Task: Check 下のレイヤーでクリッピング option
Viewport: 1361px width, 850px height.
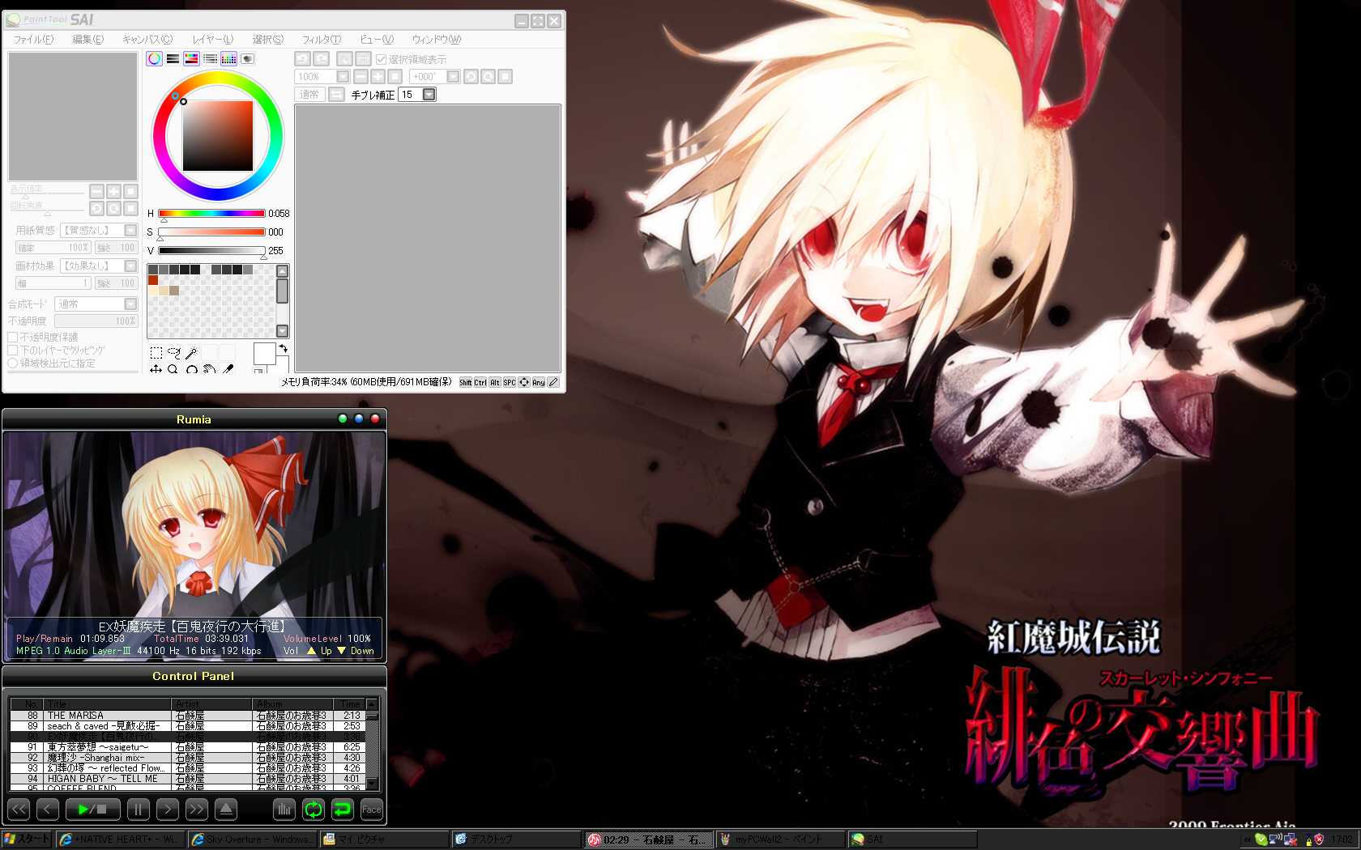Action: click(13, 351)
